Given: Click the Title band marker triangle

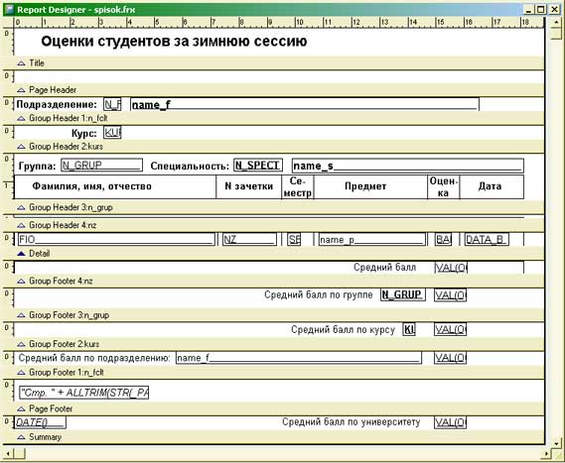Looking at the screenshot, I should tap(21, 63).
